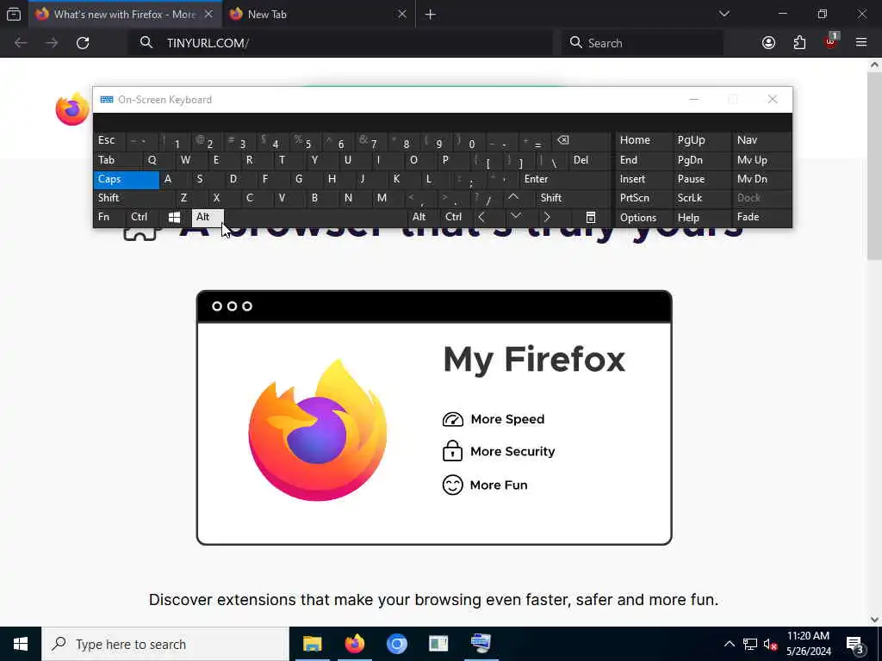Toggle the right Shift key
Screen dimensions: 882x661
coord(573,198)
